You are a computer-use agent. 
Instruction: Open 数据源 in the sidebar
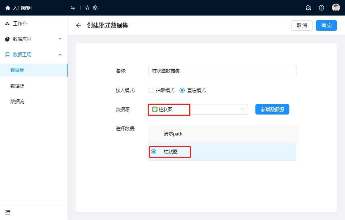tap(17, 86)
